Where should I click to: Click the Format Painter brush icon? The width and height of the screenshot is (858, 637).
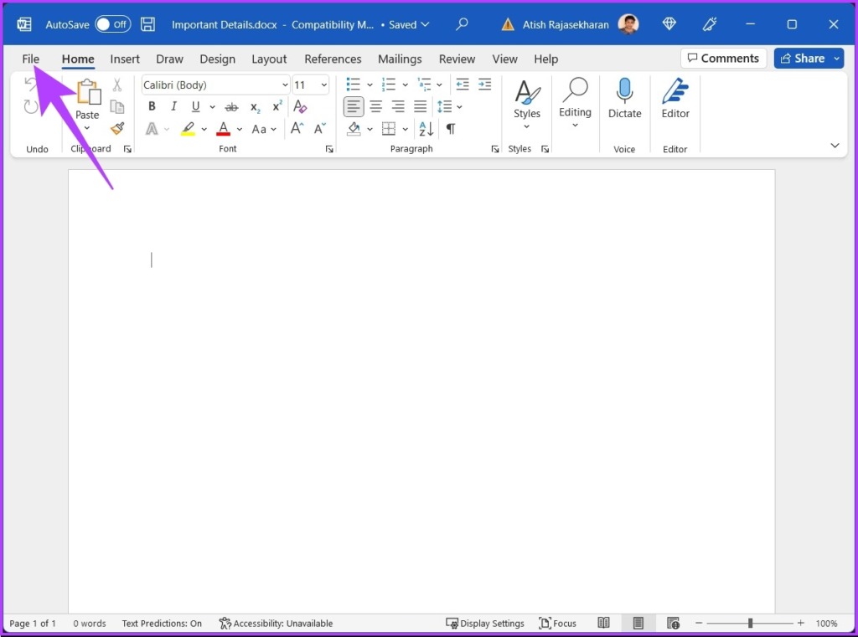(117, 128)
